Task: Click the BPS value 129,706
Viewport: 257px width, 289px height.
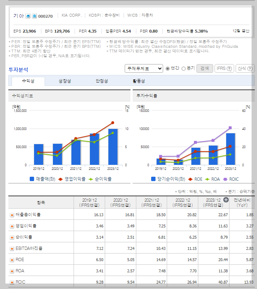Action: pyautogui.click(x=62, y=31)
